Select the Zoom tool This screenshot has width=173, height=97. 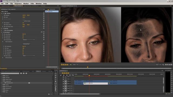[x=56, y=91]
